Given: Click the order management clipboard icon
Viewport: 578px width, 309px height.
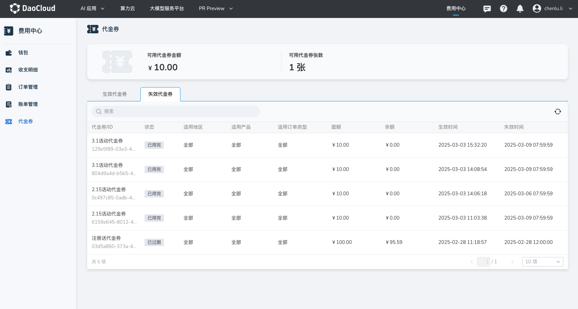Looking at the screenshot, I should (9, 87).
